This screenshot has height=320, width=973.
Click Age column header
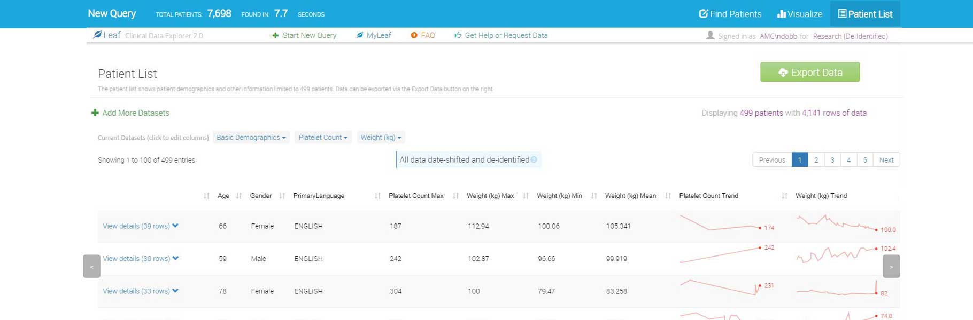(223, 196)
